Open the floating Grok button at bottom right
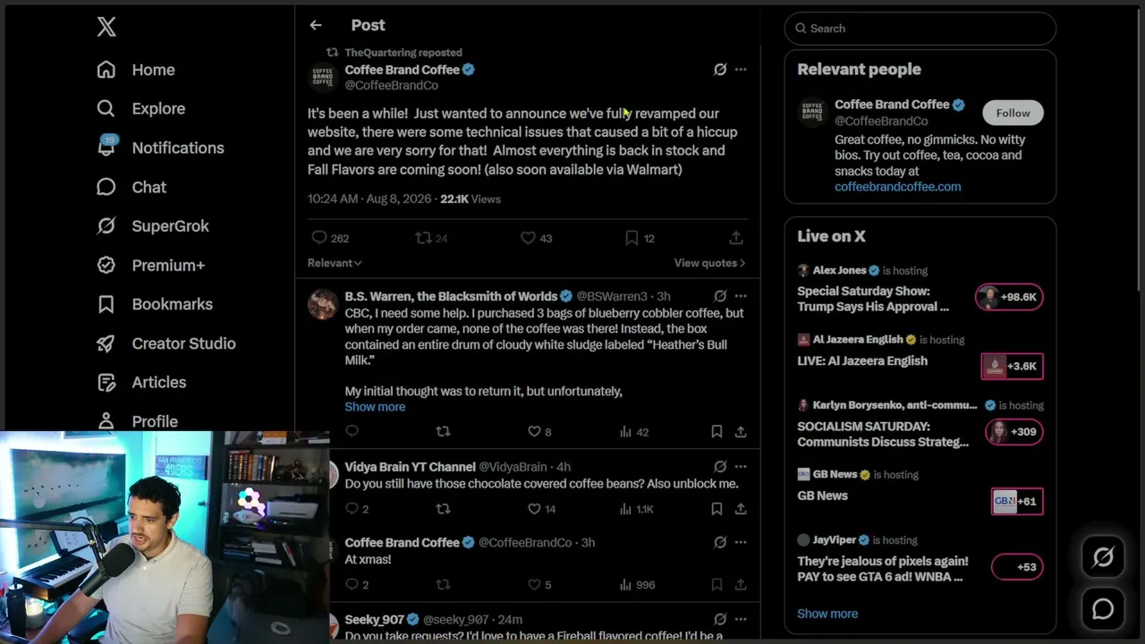1145x644 pixels. tap(1103, 558)
